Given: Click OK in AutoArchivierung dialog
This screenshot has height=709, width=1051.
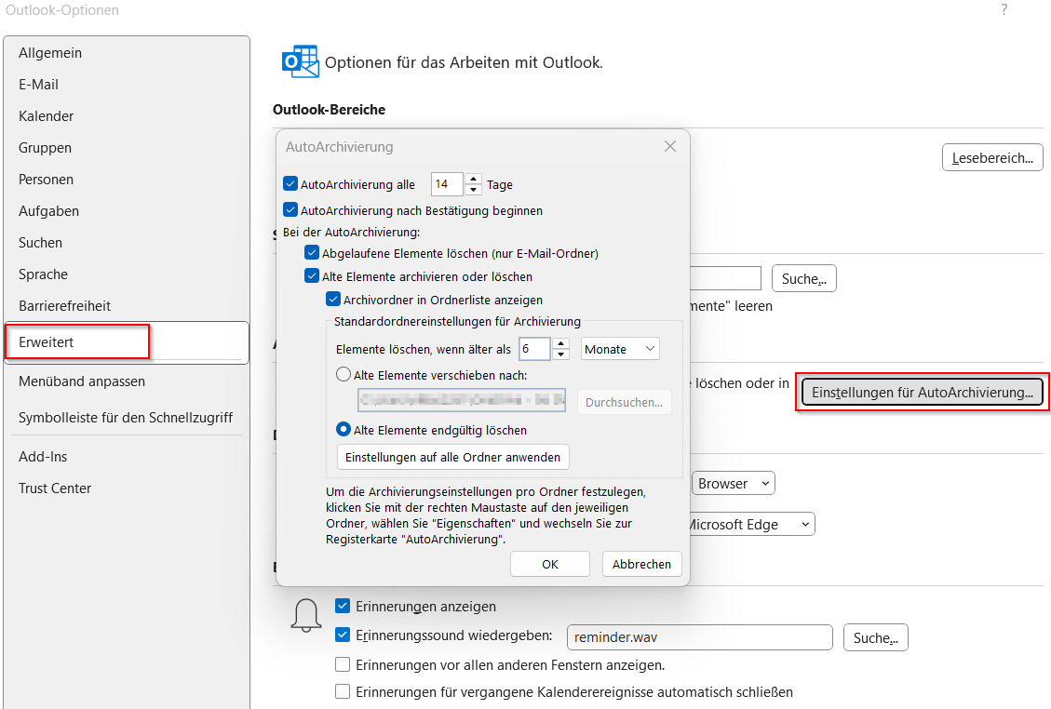Looking at the screenshot, I should click(x=549, y=564).
